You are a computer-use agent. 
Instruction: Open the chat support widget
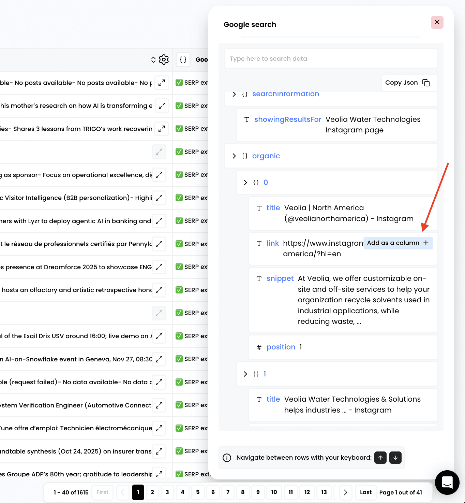(447, 482)
